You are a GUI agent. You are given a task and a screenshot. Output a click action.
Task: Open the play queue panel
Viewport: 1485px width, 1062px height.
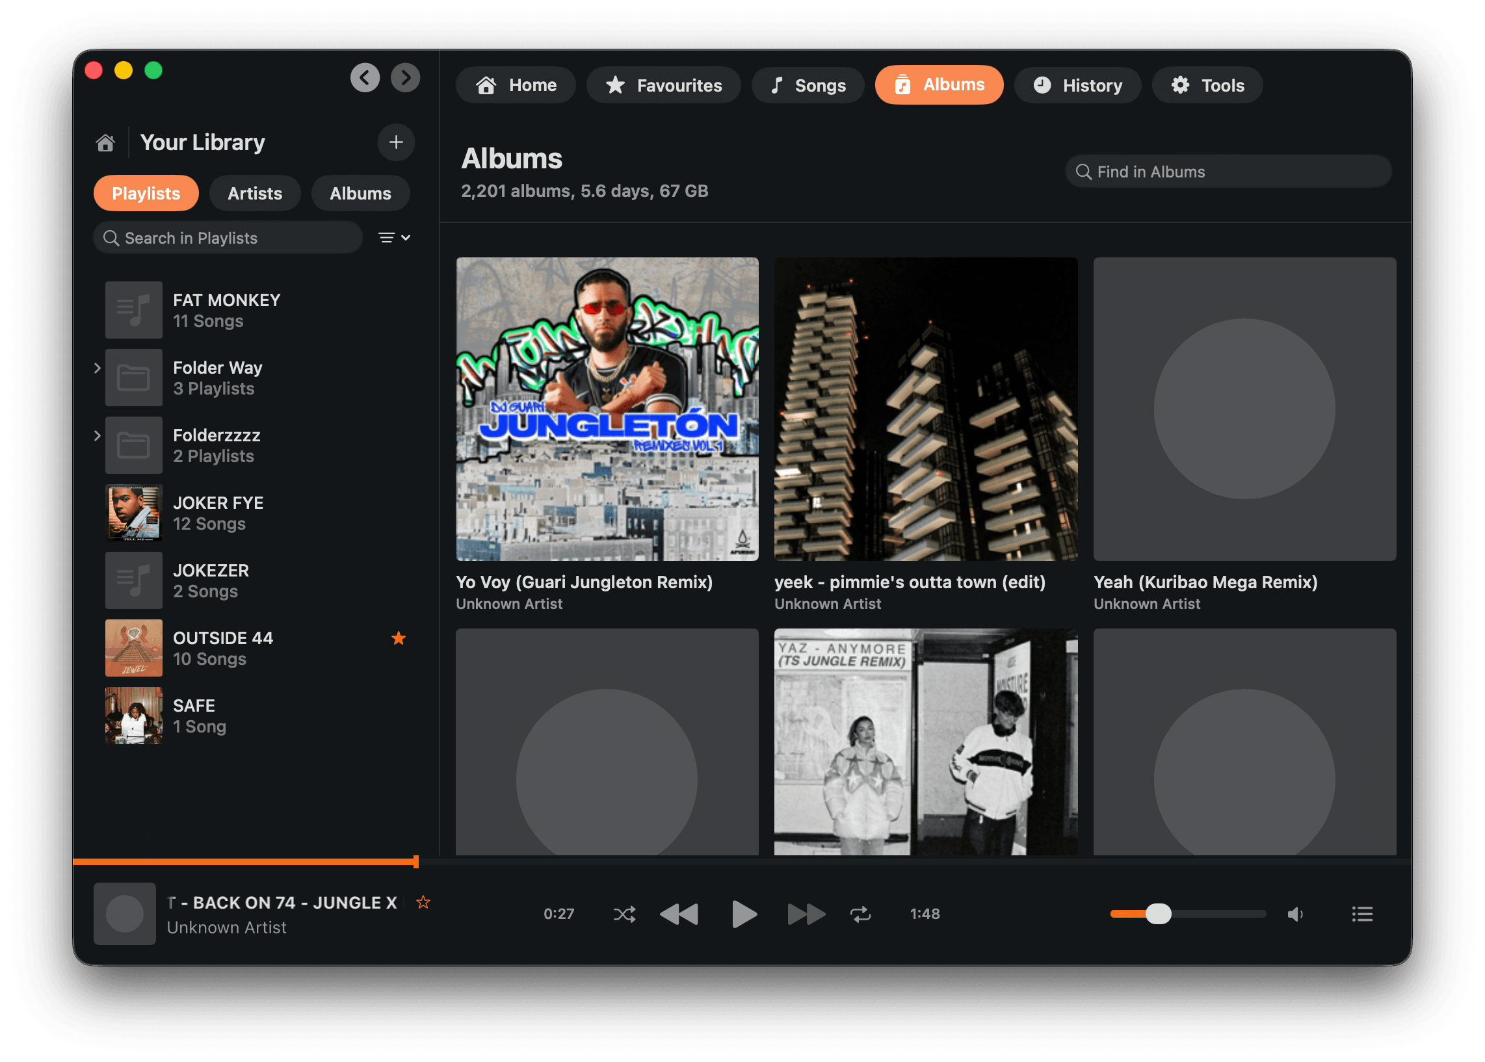click(1362, 914)
